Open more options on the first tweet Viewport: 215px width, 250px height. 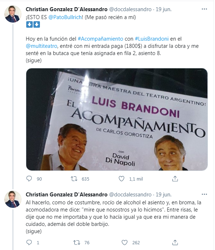pyautogui.click(x=204, y=9)
